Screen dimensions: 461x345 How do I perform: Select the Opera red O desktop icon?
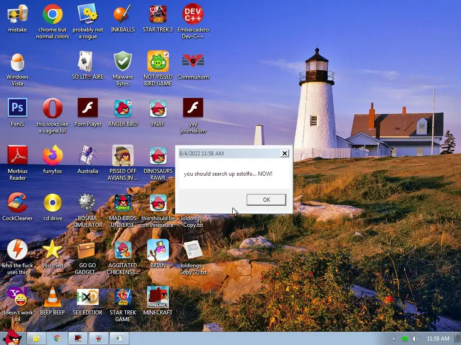(x=53, y=108)
